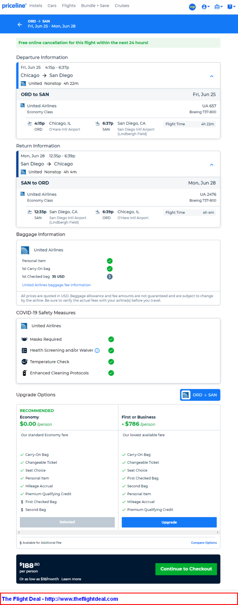Screen dimensions: 238x605
Task: Click the Economy $0.00 /person price
Action: coord(36,424)
